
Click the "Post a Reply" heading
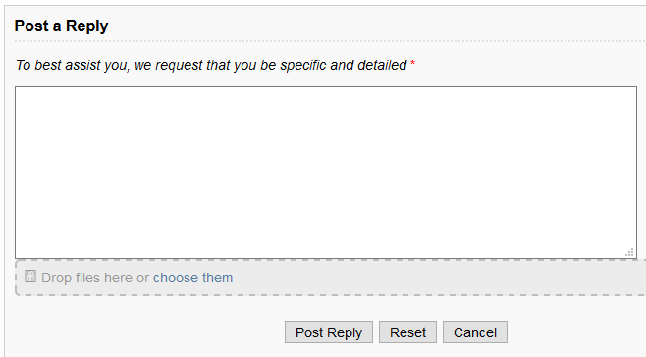point(62,25)
